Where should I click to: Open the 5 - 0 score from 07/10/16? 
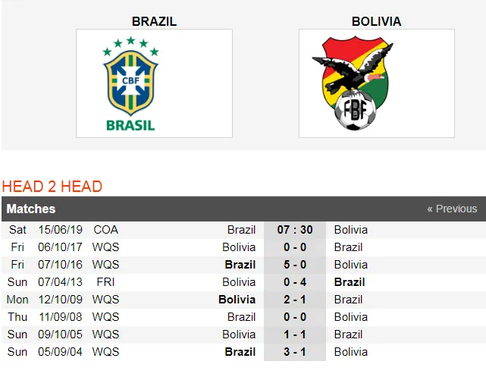(294, 265)
